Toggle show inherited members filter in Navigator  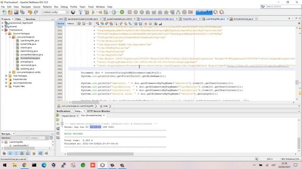(x=4, y=154)
